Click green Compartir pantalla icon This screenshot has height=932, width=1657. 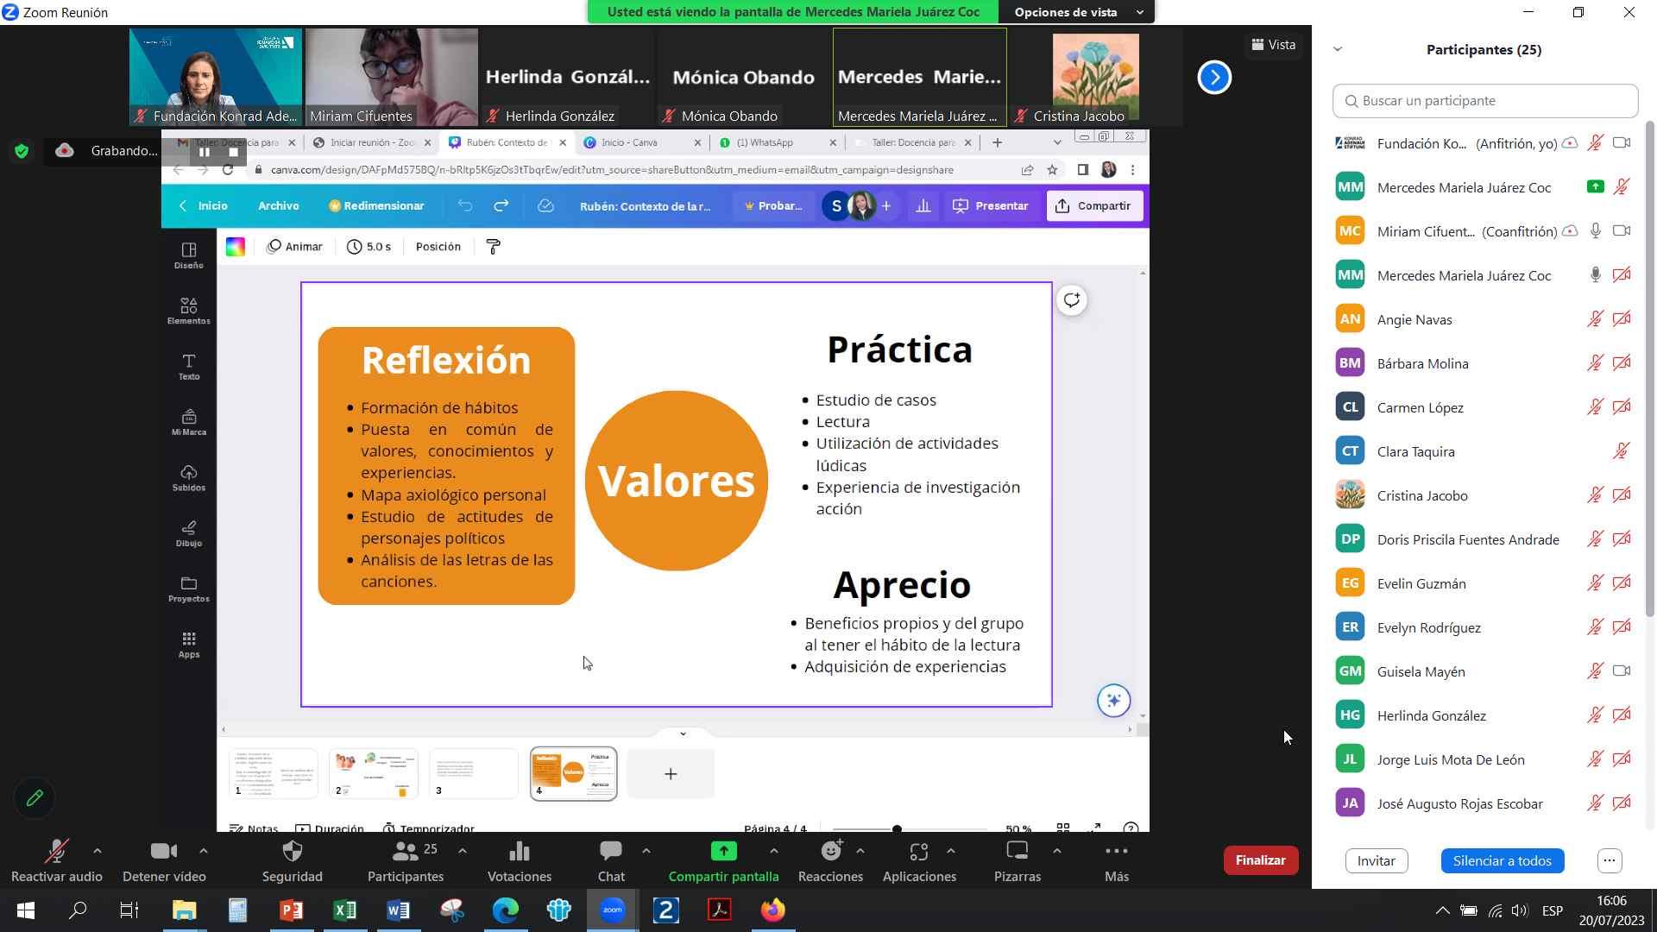(x=723, y=852)
